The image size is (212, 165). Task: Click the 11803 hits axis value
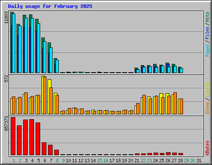(x=6, y=17)
